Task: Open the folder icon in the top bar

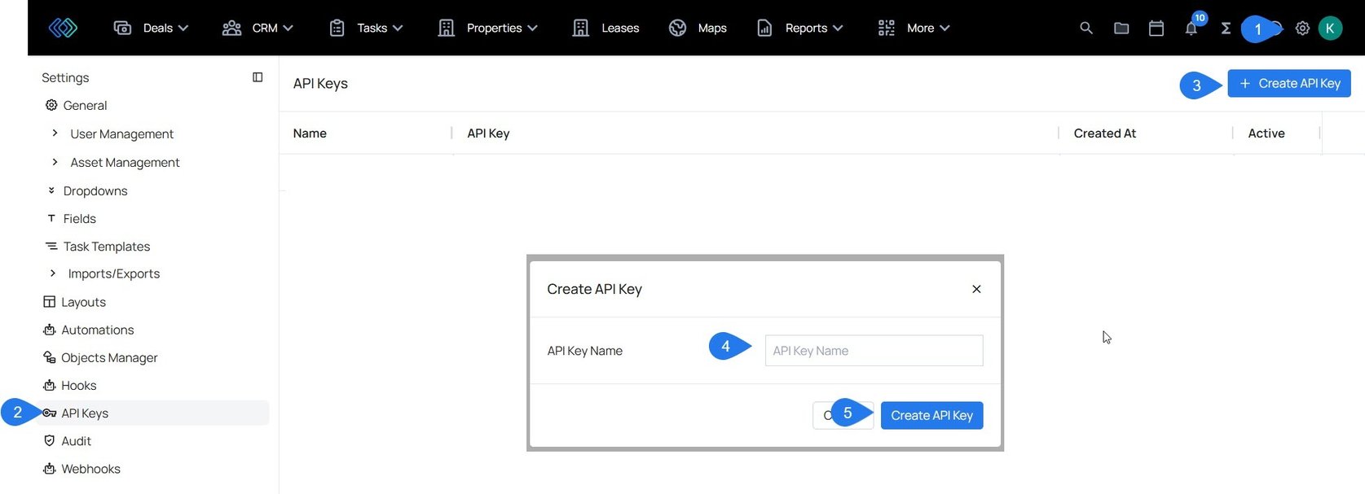Action: point(1121,28)
